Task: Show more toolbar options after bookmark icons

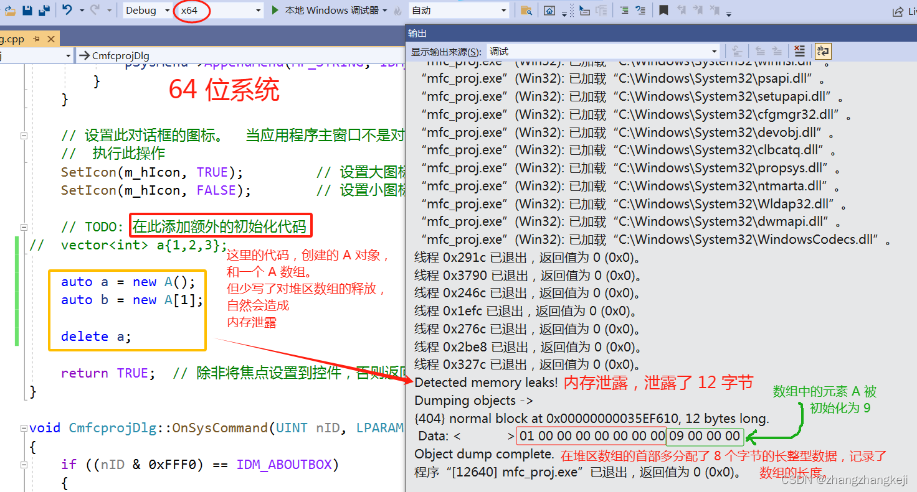Action: click(x=729, y=12)
